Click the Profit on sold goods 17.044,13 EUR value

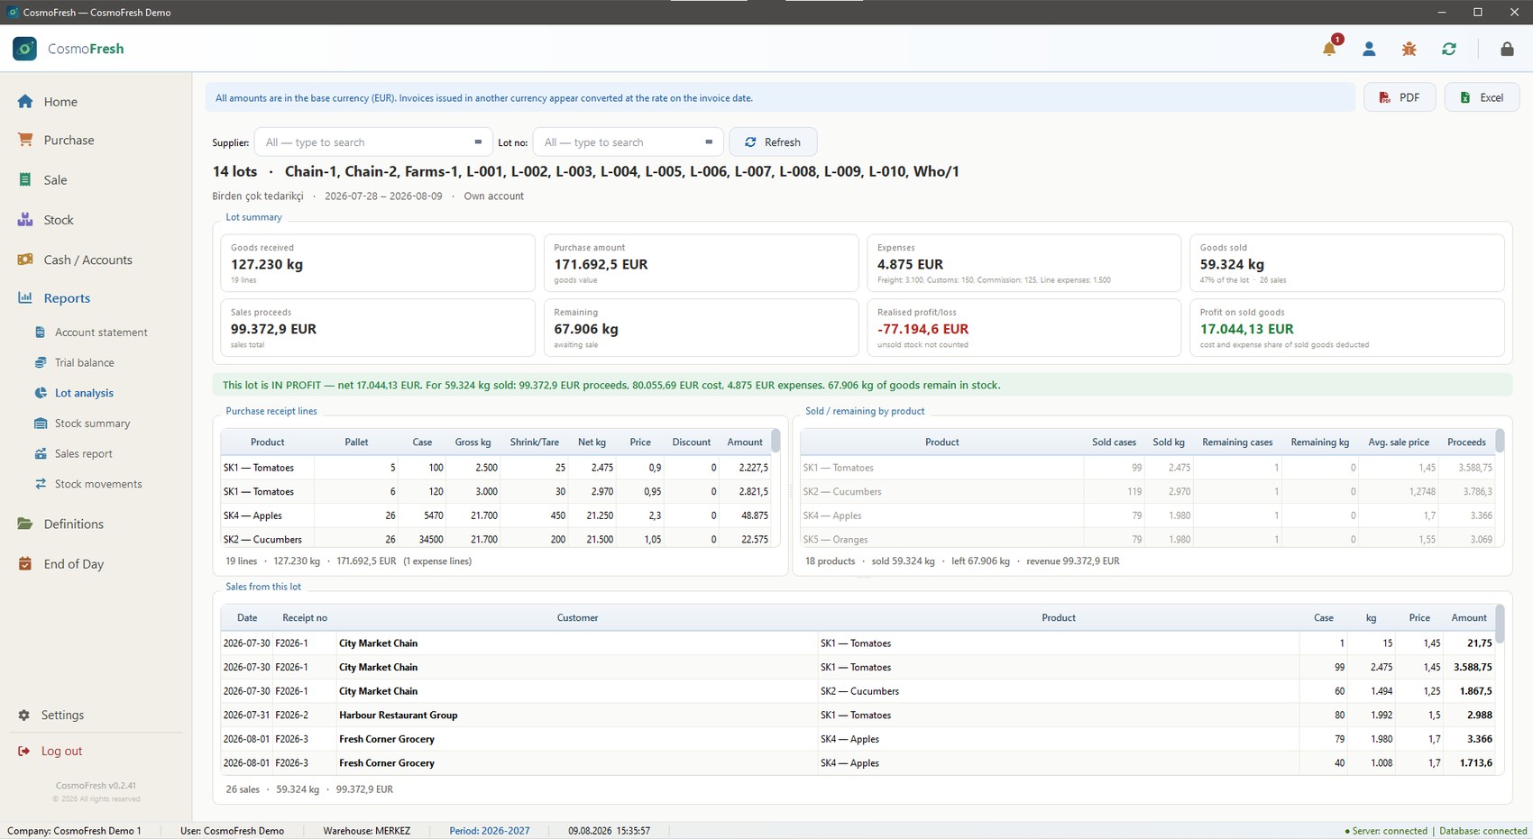[x=1246, y=329]
